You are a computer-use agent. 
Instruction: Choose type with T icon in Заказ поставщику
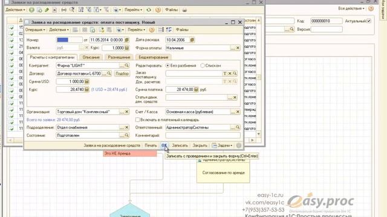click(224, 74)
